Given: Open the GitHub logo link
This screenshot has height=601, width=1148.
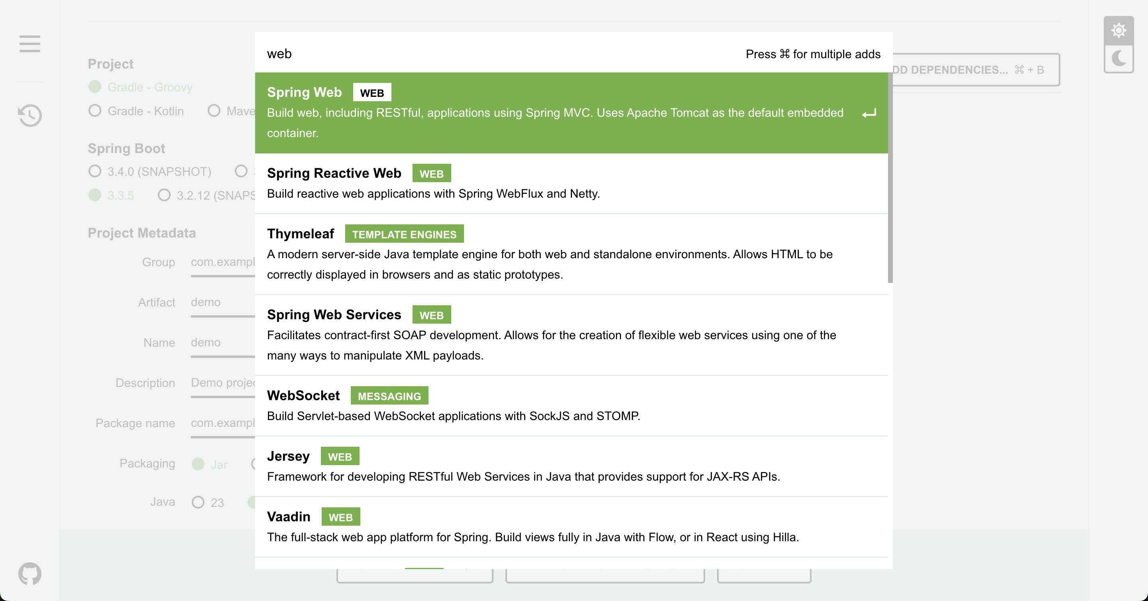Looking at the screenshot, I should (30, 574).
